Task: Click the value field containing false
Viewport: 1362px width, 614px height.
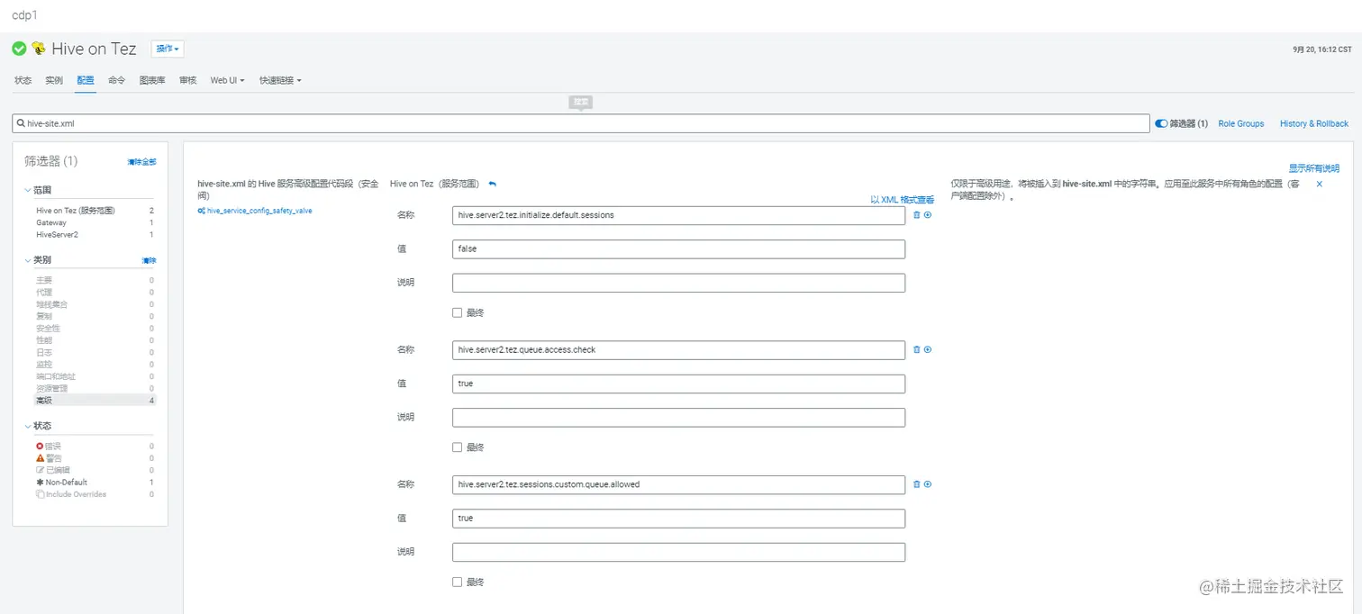Action: (678, 249)
